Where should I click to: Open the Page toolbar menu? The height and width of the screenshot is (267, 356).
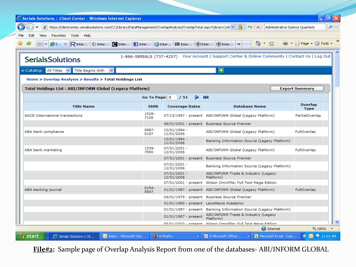(x=304, y=43)
